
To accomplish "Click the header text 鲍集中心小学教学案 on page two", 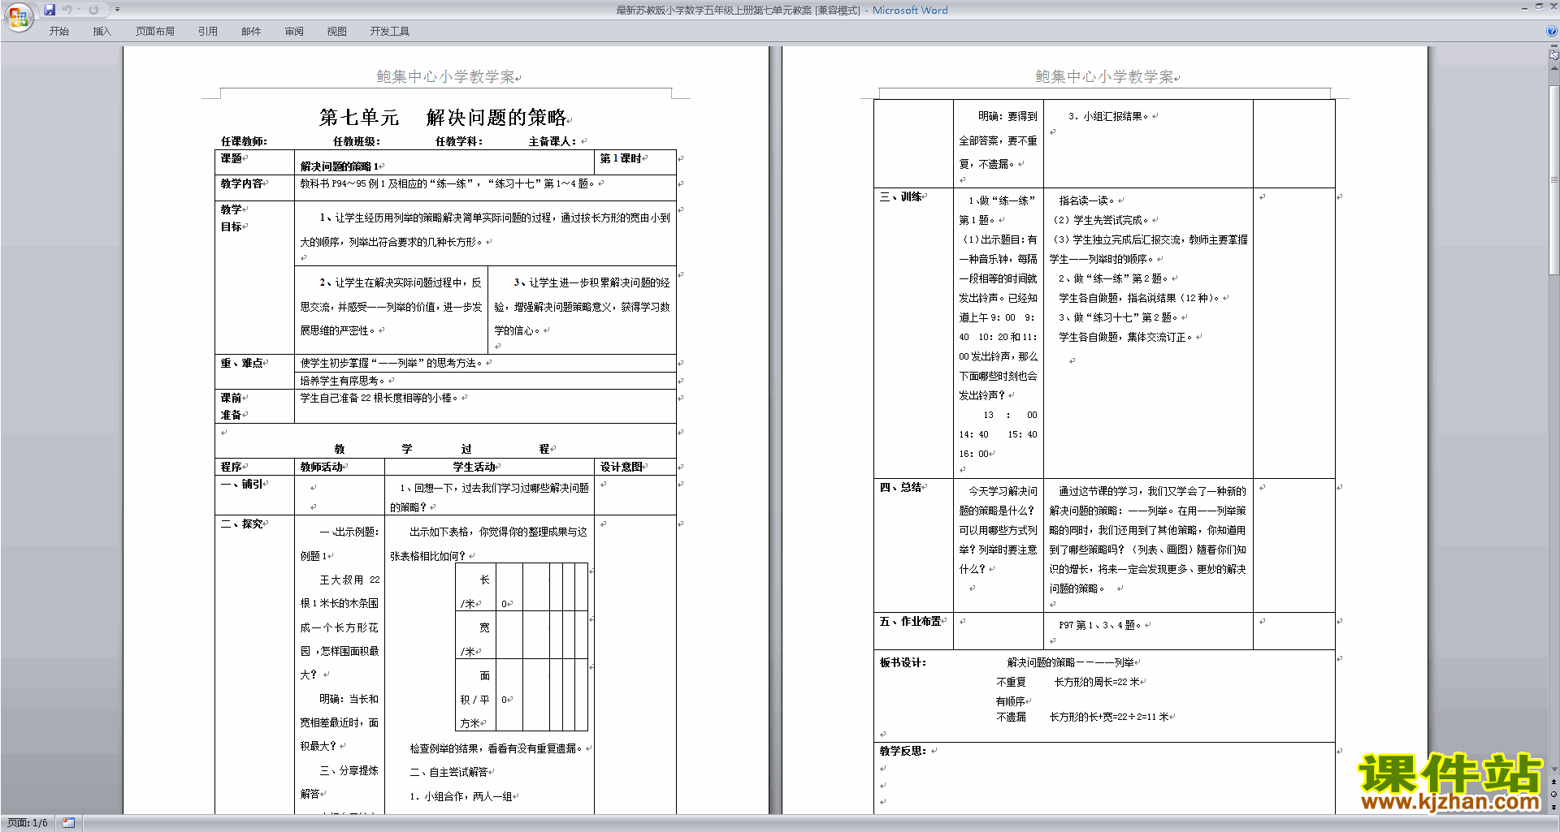I will click(1104, 76).
